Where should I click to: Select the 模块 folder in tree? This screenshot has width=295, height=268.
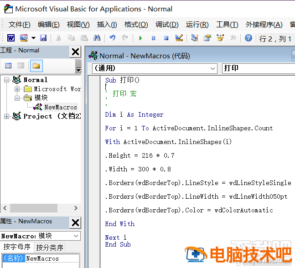41,98
